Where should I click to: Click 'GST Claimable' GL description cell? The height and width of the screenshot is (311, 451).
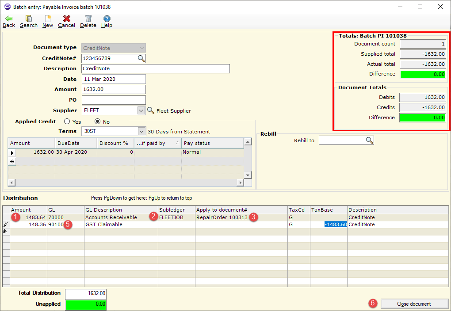(121, 224)
